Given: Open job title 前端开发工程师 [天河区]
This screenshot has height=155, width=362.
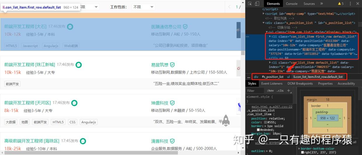Looking at the screenshot, I should coord(27,103).
